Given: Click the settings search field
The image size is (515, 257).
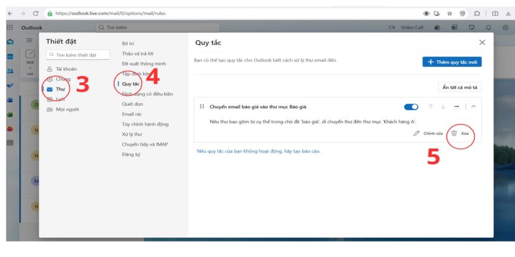Looking at the screenshot, I should (78, 55).
